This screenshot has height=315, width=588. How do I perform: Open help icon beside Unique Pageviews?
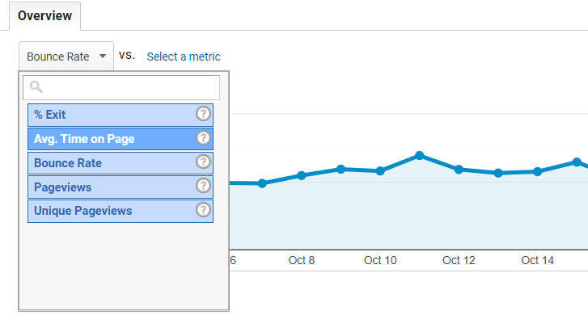(x=203, y=210)
